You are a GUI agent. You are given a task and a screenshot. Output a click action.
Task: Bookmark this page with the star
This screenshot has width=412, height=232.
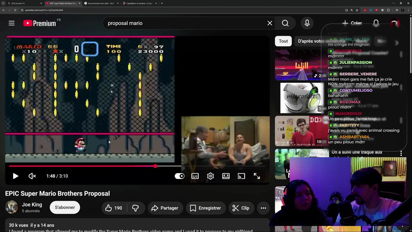click(357, 10)
